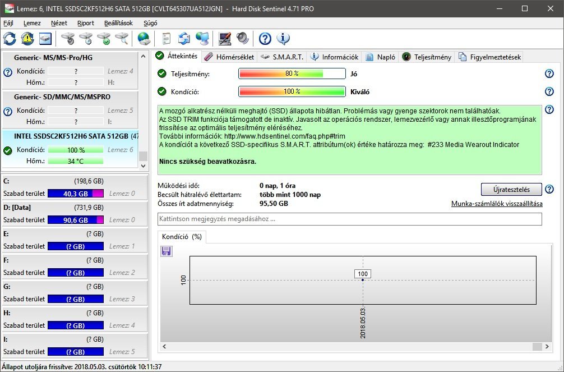Click Munka-számlálók visszaállítása link
Image resolution: width=564 pixels, height=372 pixels.
(497, 204)
